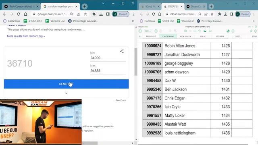The height and width of the screenshot is (145, 258).
Task: Share the Google search page via the address bar icon
Action: coord(79,14)
